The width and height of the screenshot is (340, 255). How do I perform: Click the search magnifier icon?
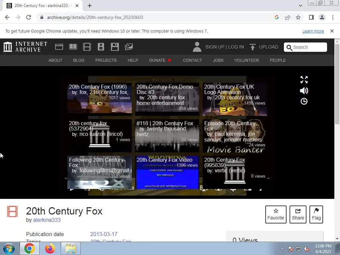click(x=289, y=47)
